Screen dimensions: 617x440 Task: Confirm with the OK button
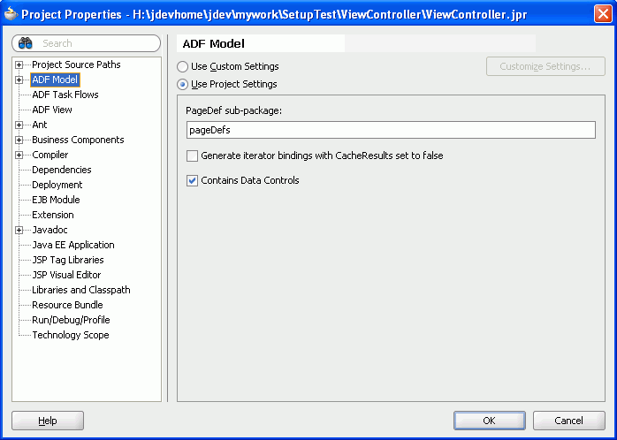pos(489,421)
